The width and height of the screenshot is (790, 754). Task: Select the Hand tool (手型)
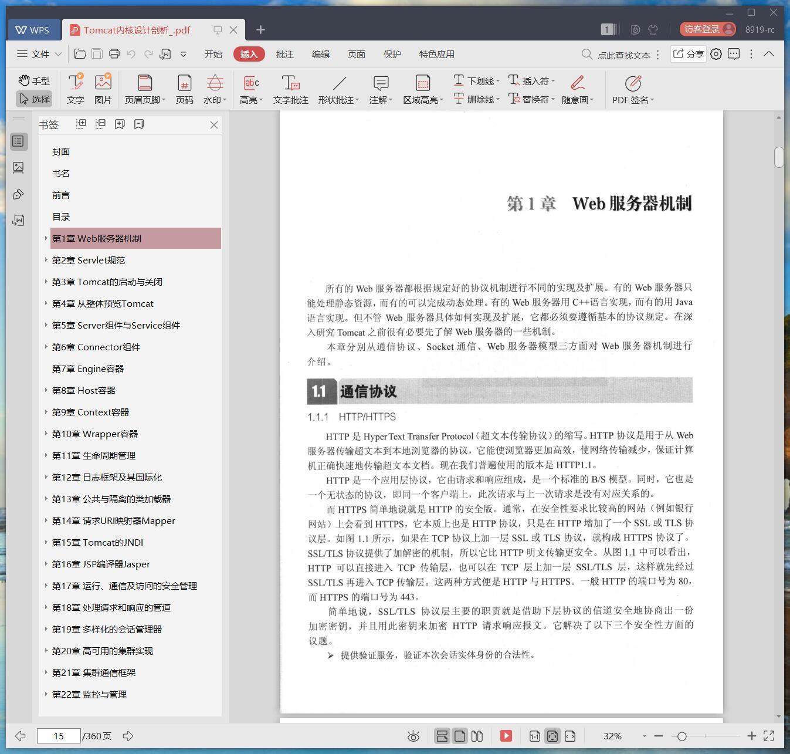pos(34,81)
